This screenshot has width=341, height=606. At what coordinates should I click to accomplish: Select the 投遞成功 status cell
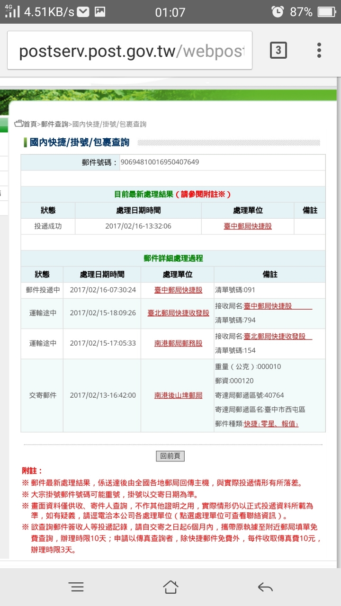(48, 226)
